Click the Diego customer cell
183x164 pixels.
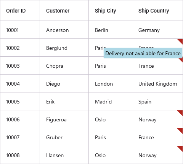click(64, 83)
